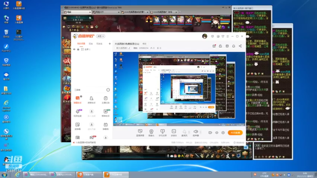Open the shop icon in stream header
This screenshot has width=317, height=178.
227,46
